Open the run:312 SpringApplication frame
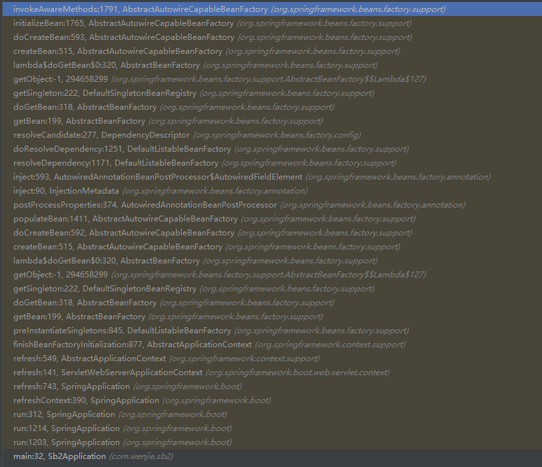The image size is (542, 467). (x=272, y=414)
